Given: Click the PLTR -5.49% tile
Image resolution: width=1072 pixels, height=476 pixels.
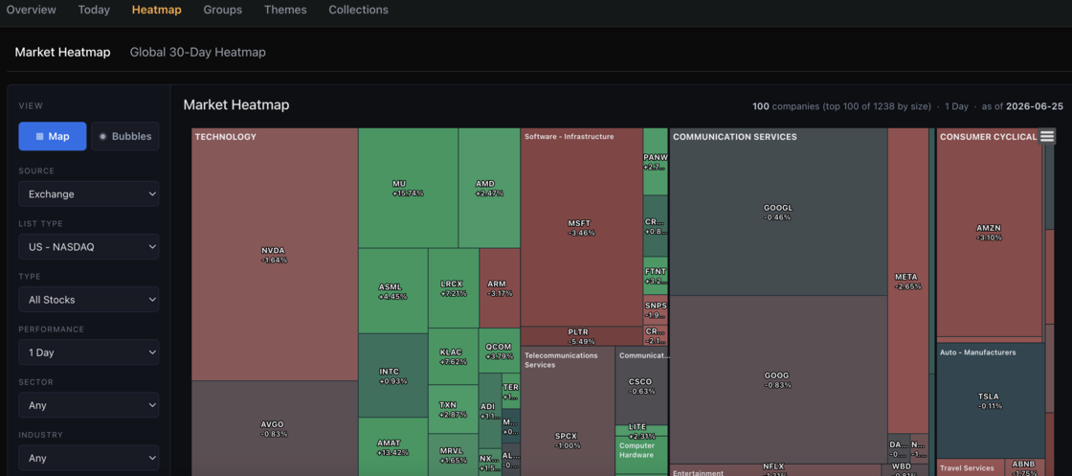Looking at the screenshot, I should click(x=581, y=336).
